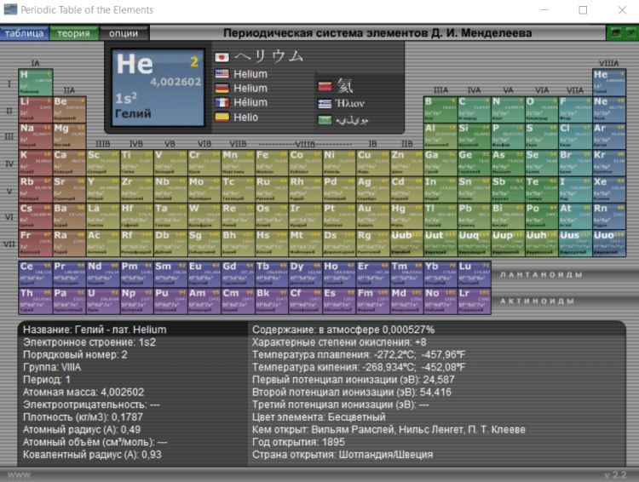
Task: Click the ЛАНТАНОИДЫ row label
Action: [x=541, y=274]
